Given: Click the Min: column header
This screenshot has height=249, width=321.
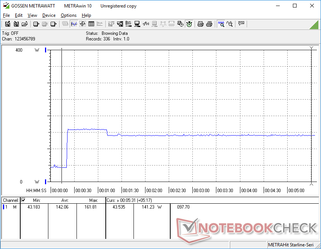Looking at the screenshot, I should 37,200.
